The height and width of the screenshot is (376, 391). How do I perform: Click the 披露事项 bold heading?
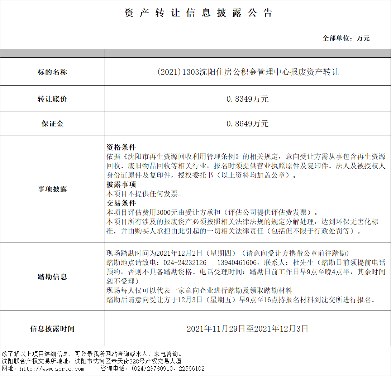point(121,184)
